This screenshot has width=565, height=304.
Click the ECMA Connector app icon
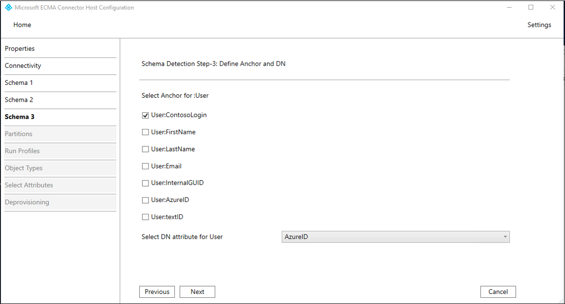[8, 8]
